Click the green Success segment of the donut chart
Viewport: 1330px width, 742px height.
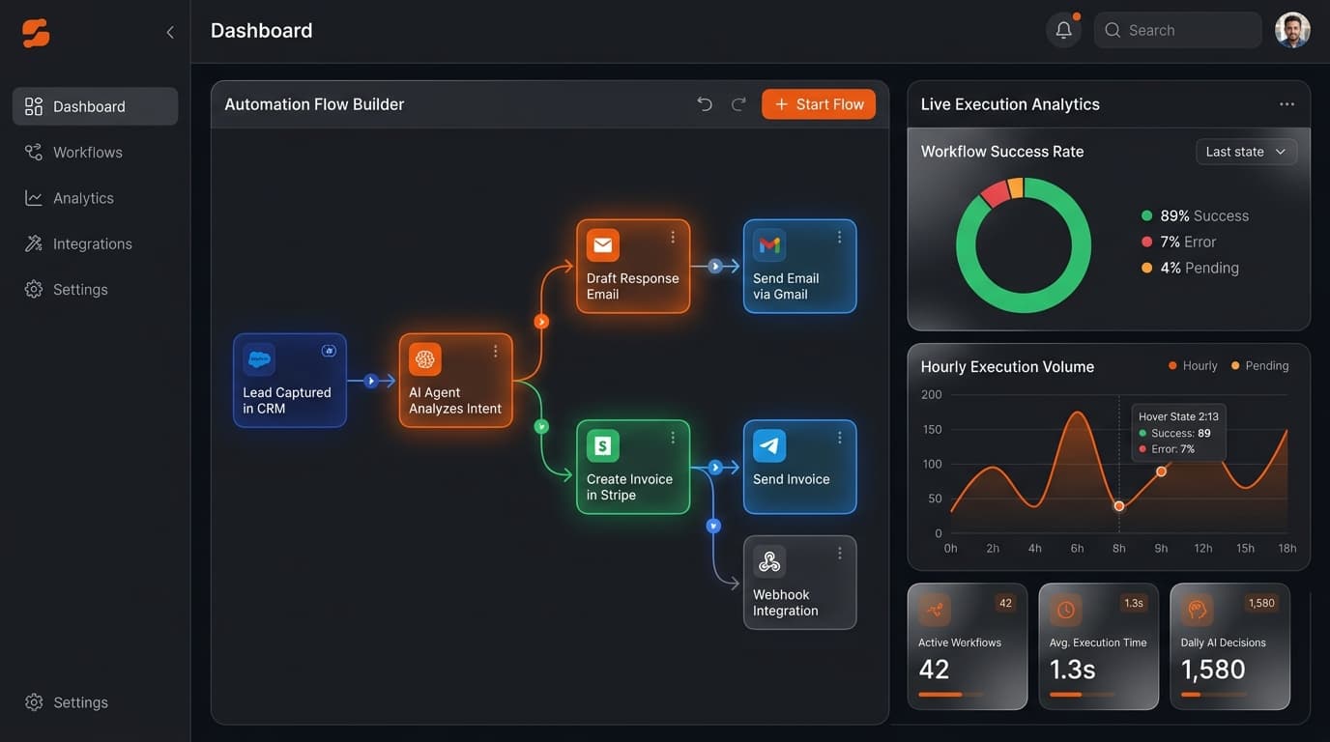[1025, 302]
